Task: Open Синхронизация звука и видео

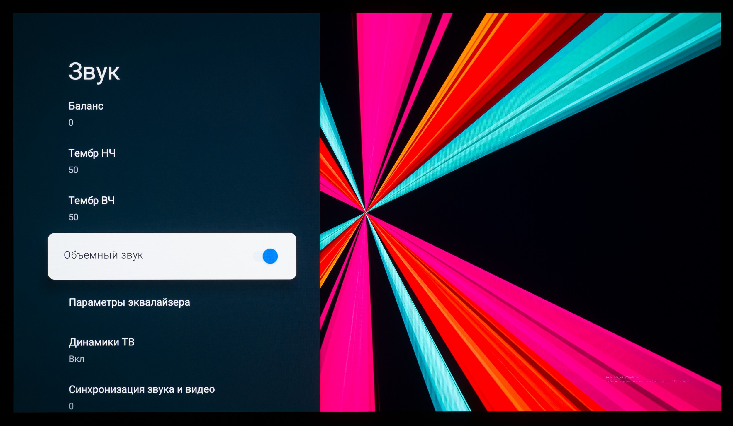Action: click(x=142, y=389)
